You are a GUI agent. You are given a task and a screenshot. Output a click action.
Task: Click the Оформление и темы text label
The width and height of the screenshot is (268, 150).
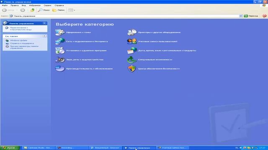coord(78,32)
